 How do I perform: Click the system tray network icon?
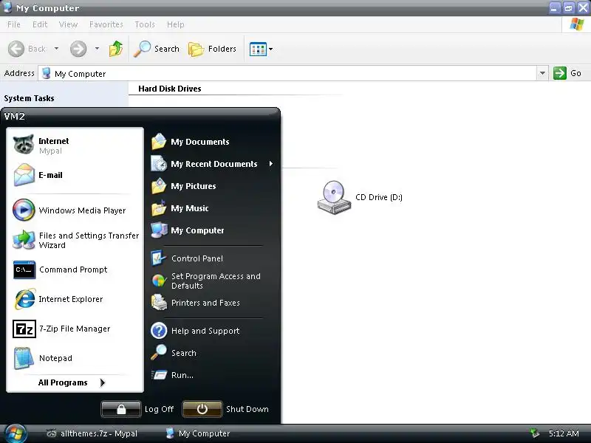tap(534, 433)
